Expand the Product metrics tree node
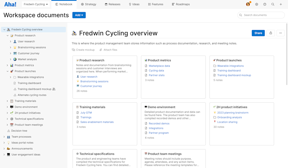 (x=7, y=65)
